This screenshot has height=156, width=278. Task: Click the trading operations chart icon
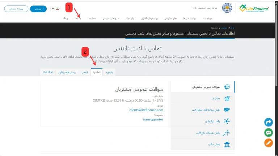tap(226, 133)
